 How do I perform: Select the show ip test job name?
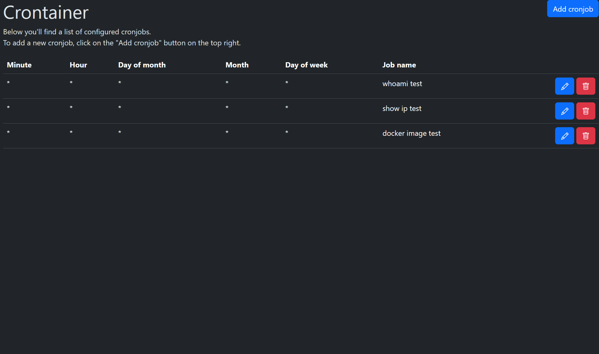(402, 108)
